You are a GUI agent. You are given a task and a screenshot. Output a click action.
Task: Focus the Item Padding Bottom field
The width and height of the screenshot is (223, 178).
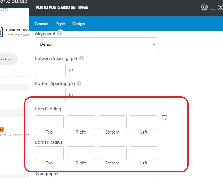tap(112, 122)
